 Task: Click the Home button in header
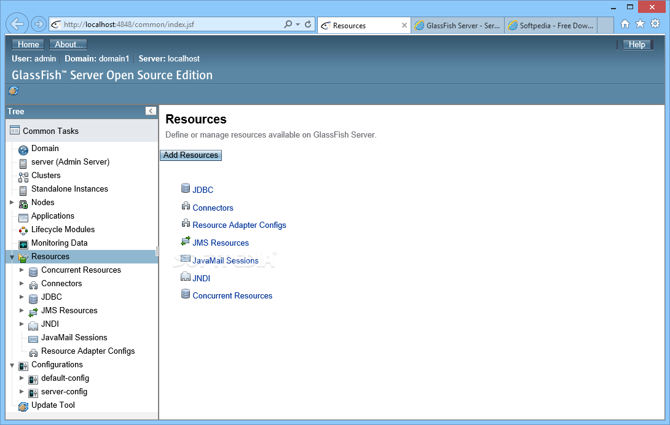coord(28,44)
